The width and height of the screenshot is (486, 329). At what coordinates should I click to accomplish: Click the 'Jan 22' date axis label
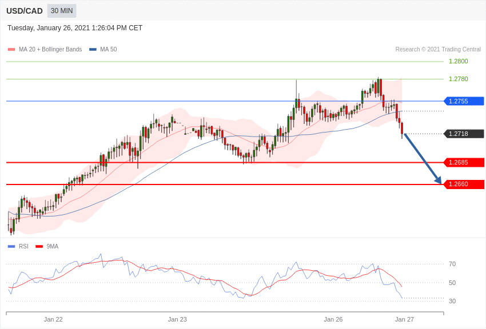click(53, 319)
